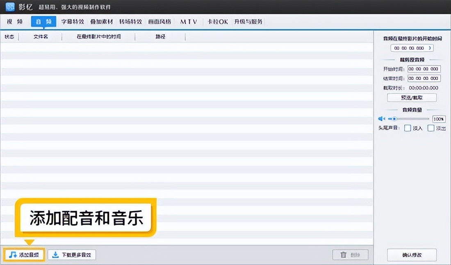Click the audio volume slider handle

pyautogui.click(x=394, y=119)
